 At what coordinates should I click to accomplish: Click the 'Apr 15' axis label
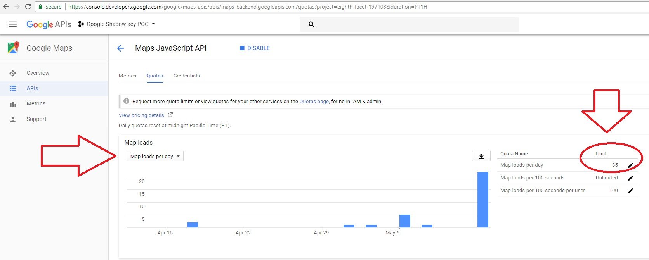[x=165, y=233]
